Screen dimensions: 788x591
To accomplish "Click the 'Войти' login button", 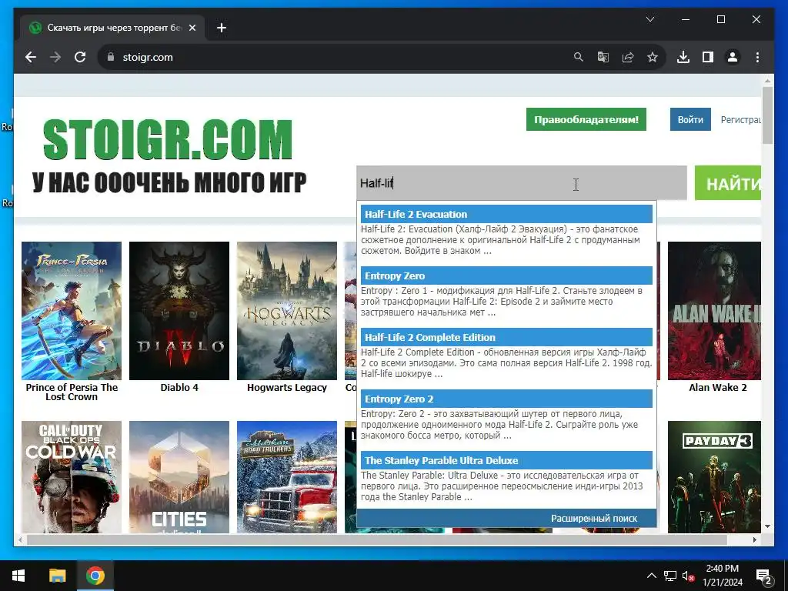I will [x=690, y=119].
